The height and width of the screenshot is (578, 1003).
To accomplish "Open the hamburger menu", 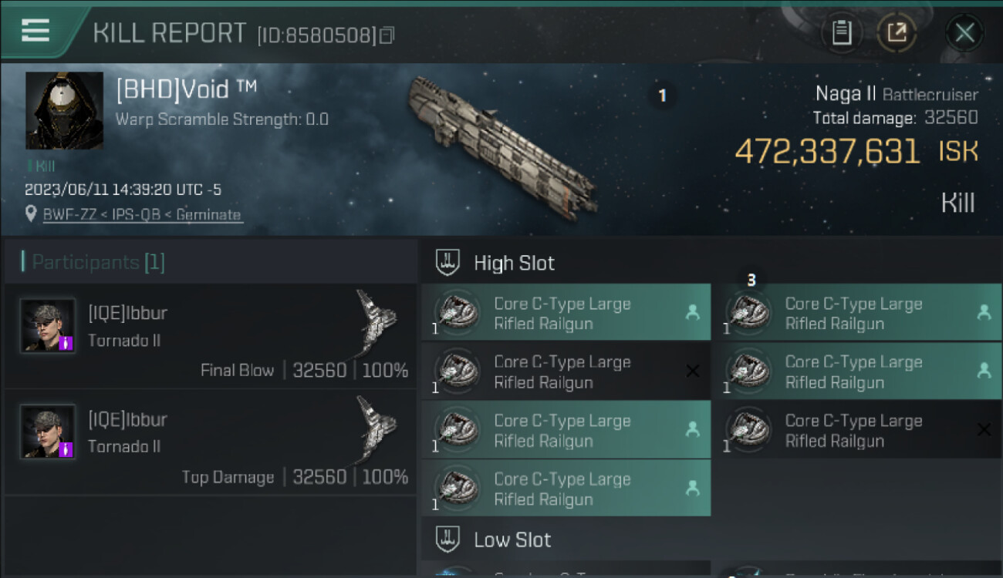I will click(35, 31).
